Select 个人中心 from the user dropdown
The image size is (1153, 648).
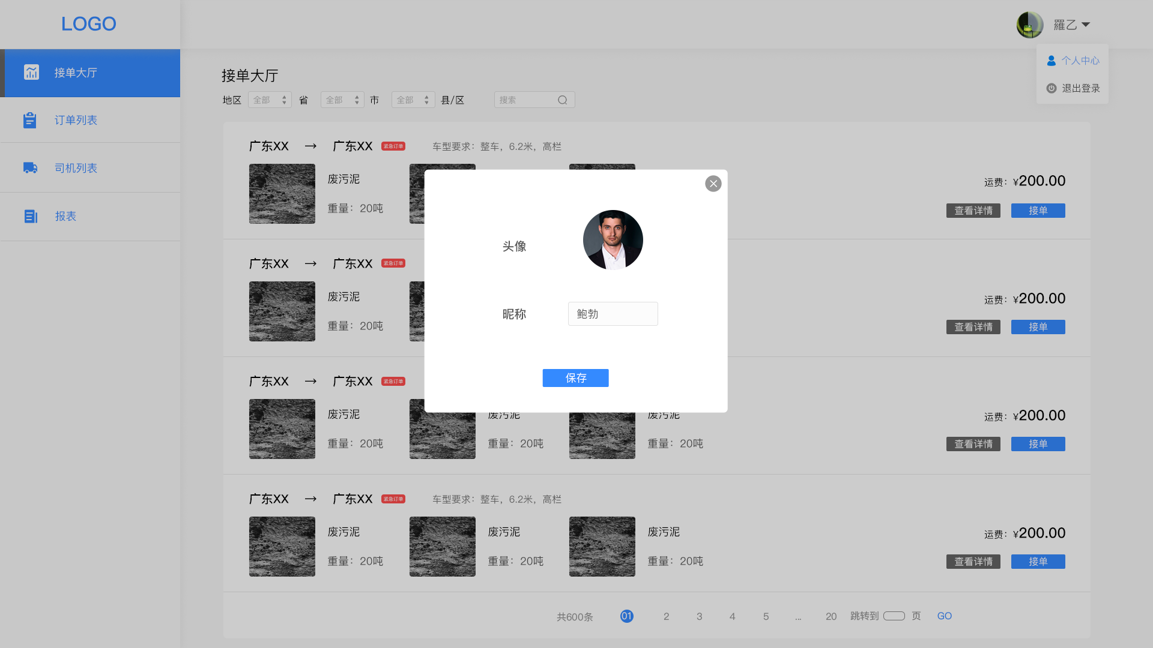click(1073, 61)
